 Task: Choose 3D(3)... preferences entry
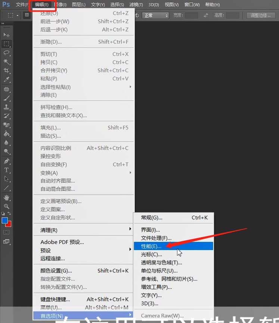pyautogui.click(x=173, y=303)
